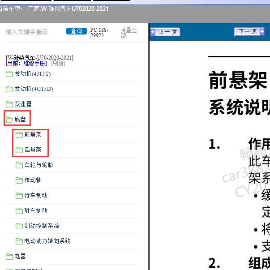Viewport: 270px width, 270px height.
Task: Click folder icon beside 发动机(4G15D)
Action: click(9, 89)
